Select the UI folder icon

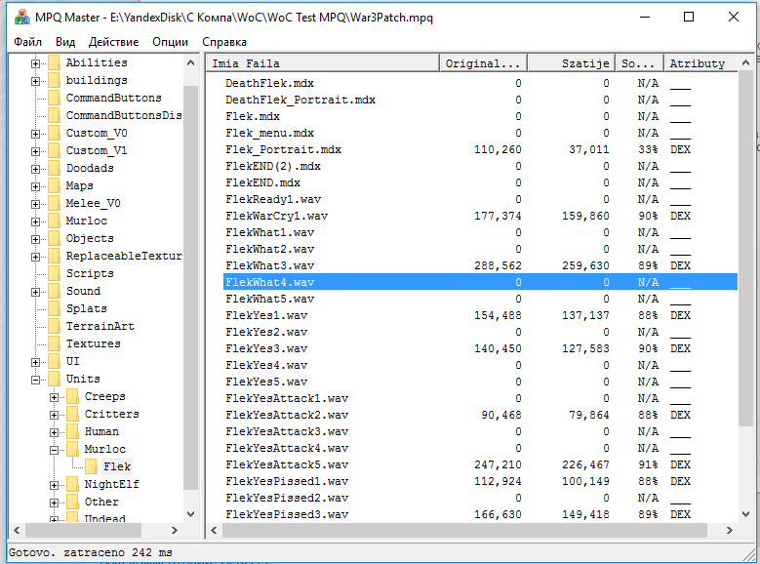[55, 361]
